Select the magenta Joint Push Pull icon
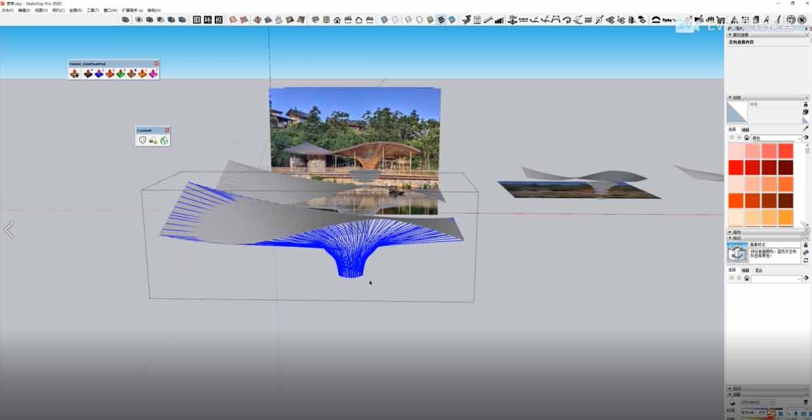Image resolution: width=812 pixels, height=420 pixels. [153, 73]
